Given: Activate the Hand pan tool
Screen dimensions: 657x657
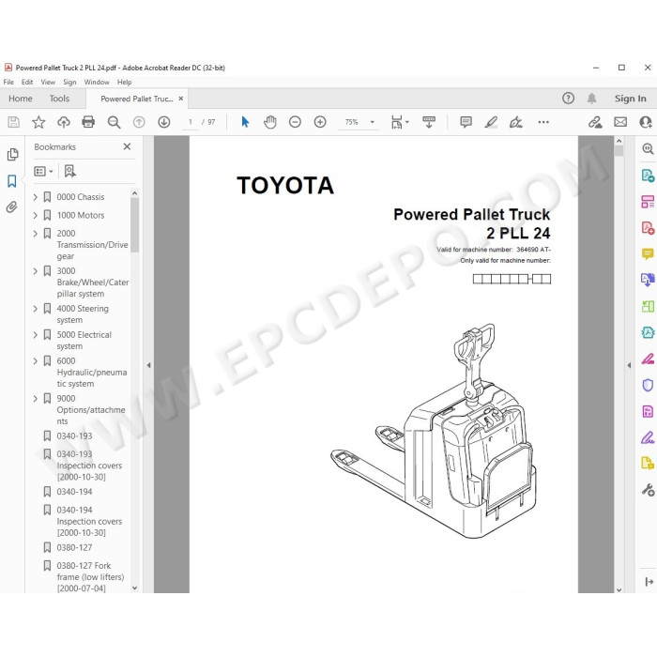Looking at the screenshot, I should [270, 122].
